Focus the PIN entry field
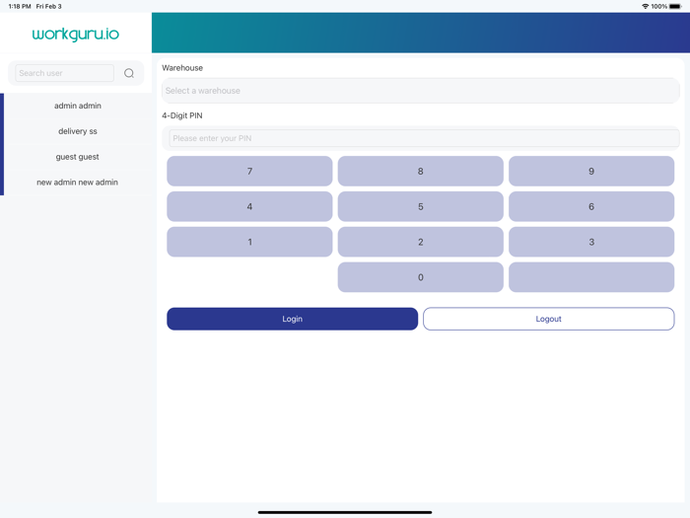The width and height of the screenshot is (690, 518). (x=424, y=138)
